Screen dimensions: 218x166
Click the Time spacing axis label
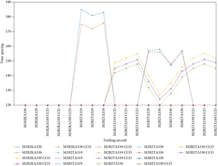pos(2,54)
